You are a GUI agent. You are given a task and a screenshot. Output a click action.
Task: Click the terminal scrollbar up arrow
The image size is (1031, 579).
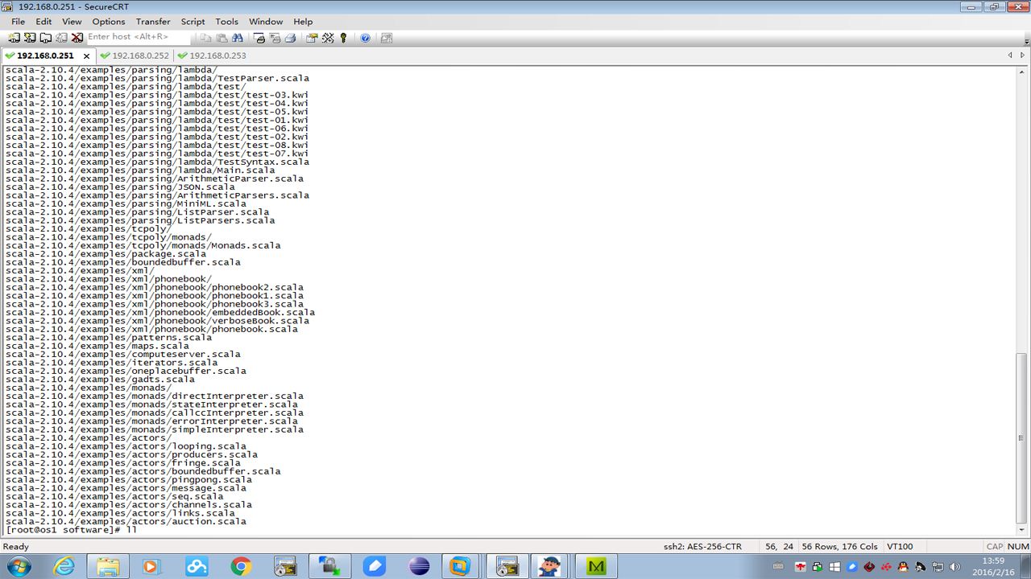(1022, 72)
